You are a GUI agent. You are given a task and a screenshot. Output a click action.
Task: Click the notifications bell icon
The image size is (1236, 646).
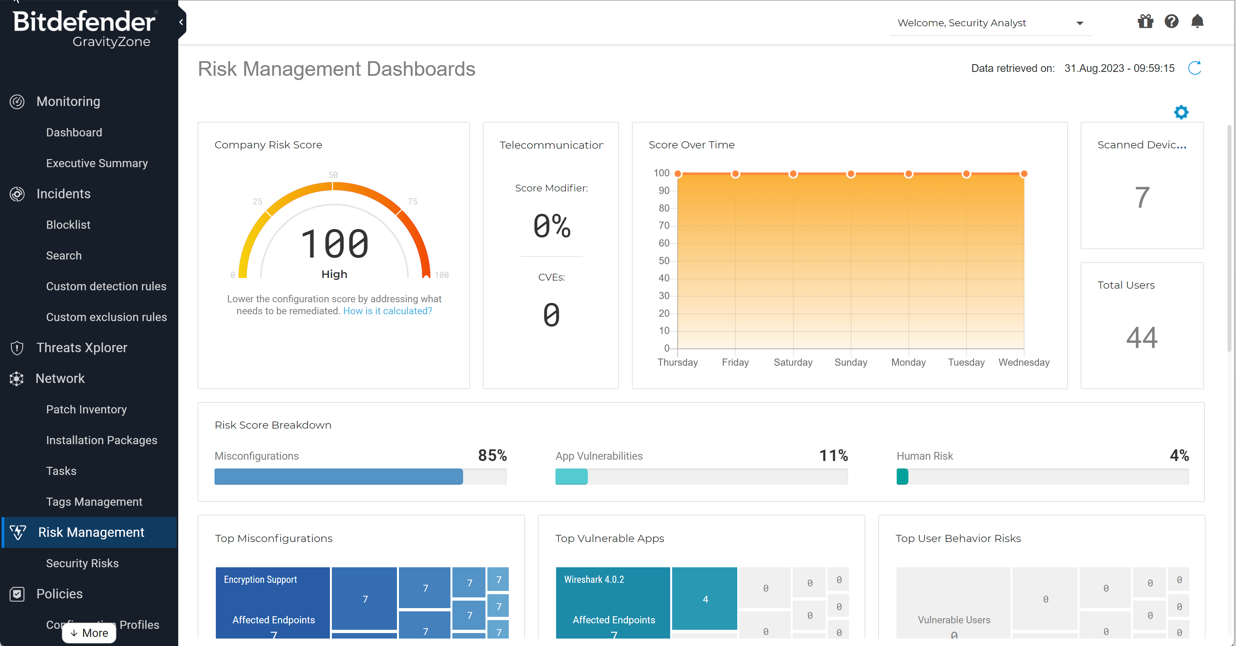pos(1196,22)
